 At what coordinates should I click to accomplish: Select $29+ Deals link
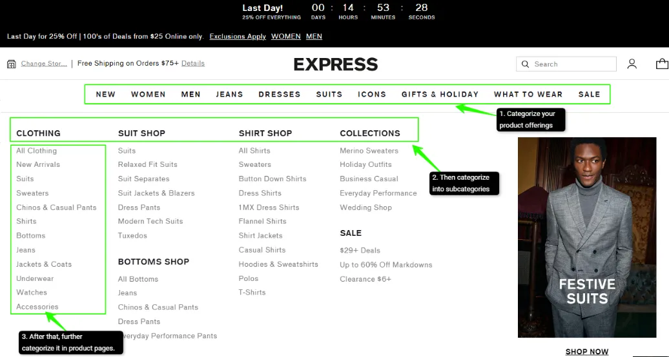click(360, 251)
